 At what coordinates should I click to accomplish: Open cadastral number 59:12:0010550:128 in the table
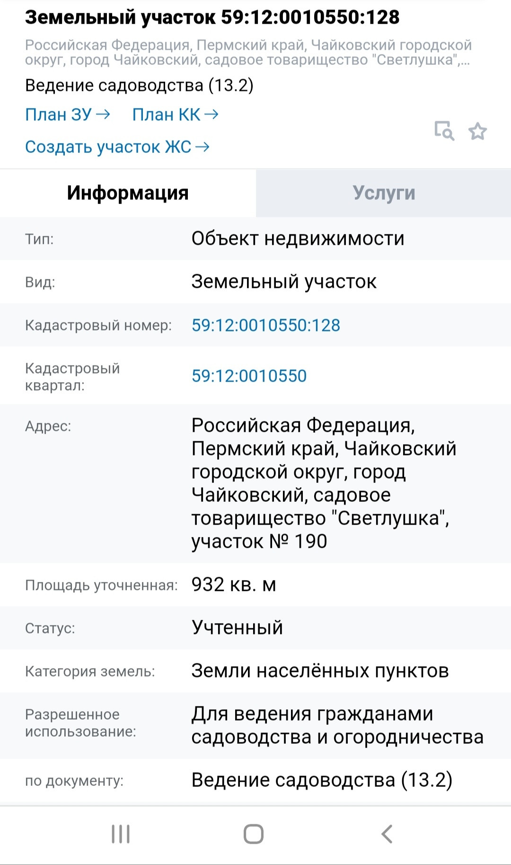pyautogui.click(x=265, y=325)
